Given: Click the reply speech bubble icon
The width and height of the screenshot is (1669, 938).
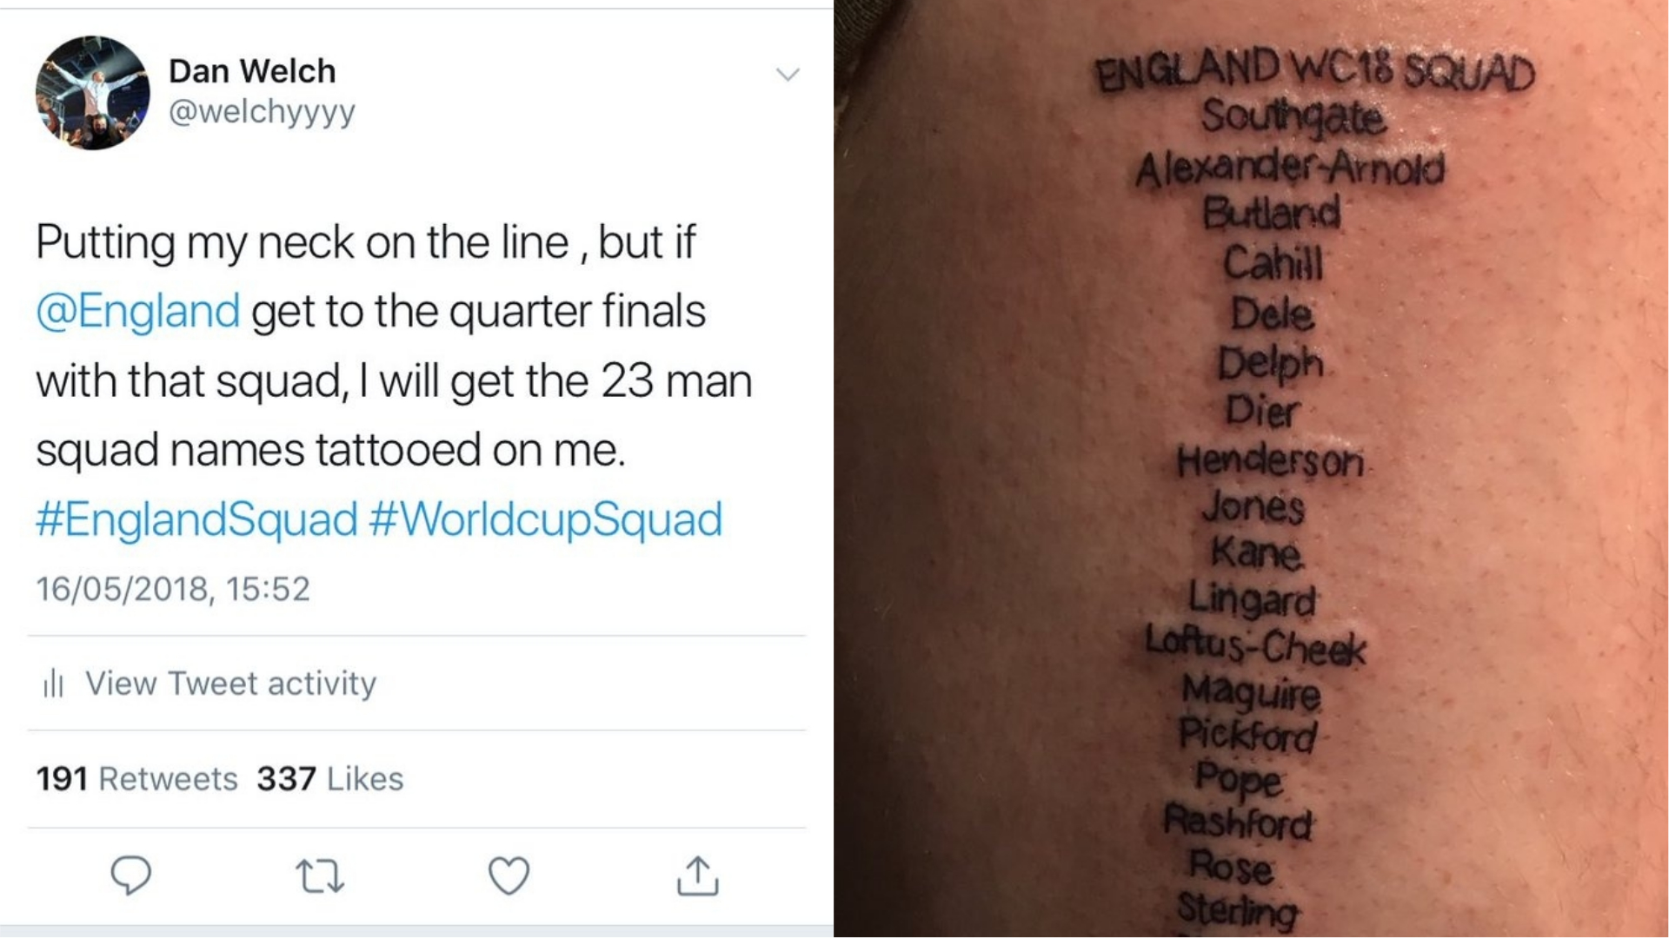Looking at the screenshot, I should (x=131, y=875).
